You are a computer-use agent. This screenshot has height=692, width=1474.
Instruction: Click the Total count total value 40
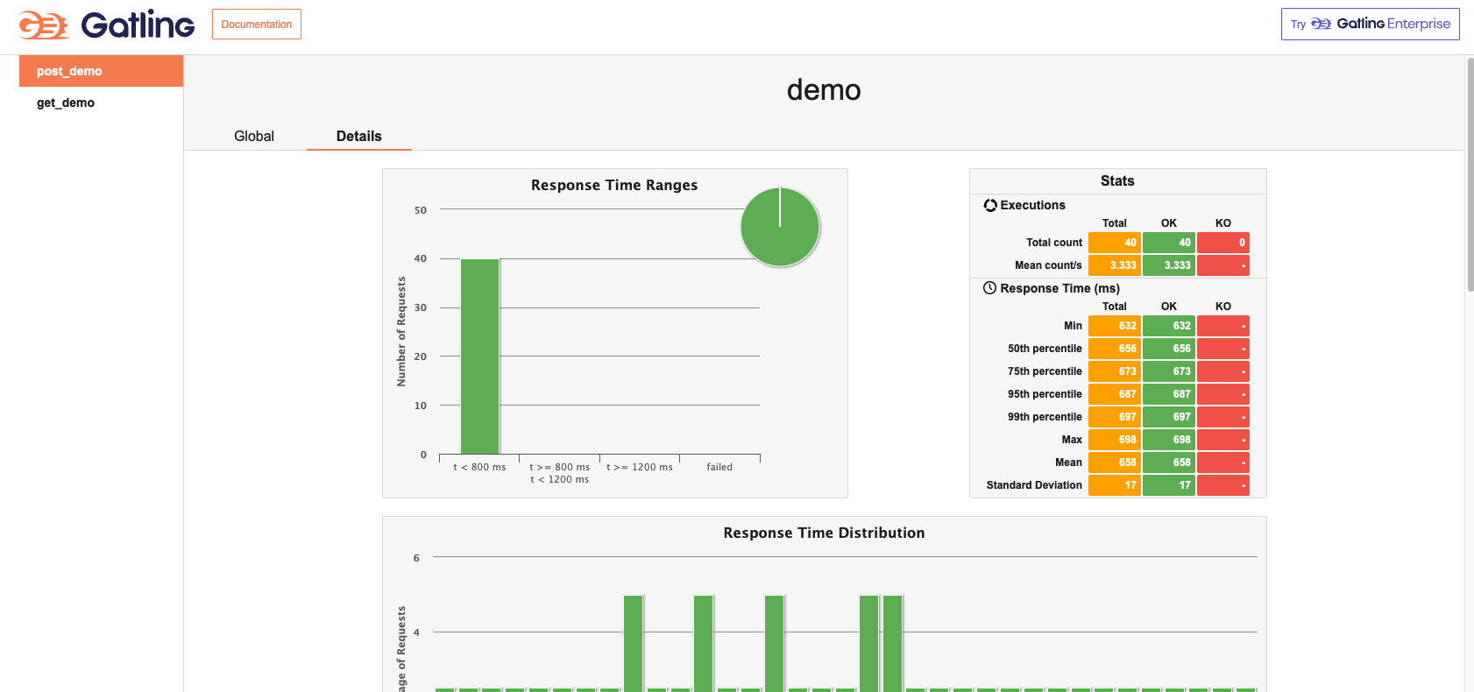(x=1115, y=243)
